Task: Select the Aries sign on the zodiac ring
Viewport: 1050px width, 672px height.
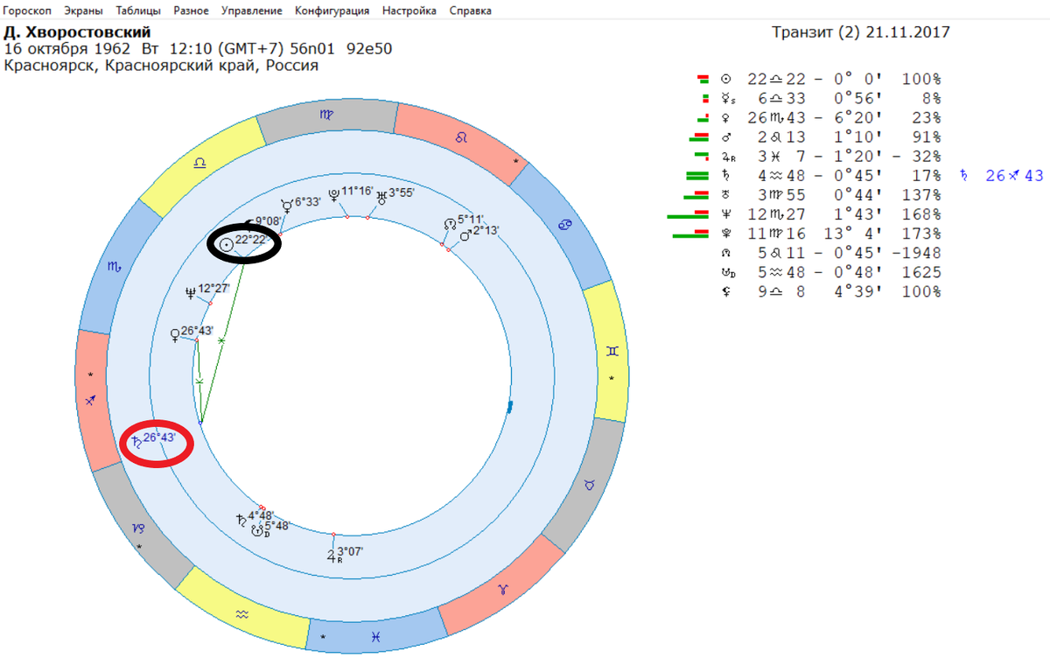Action: [504, 589]
